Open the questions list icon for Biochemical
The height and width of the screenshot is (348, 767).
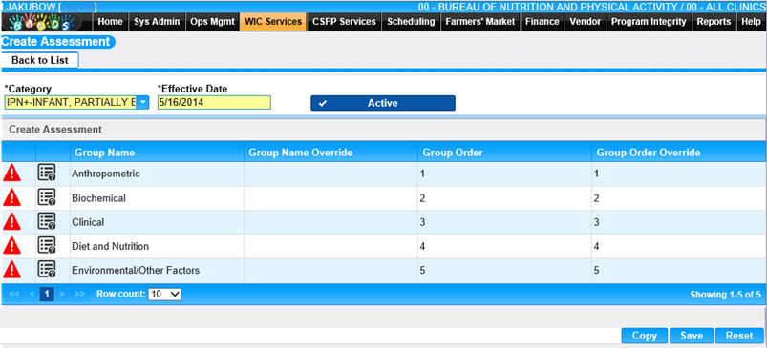(47, 197)
